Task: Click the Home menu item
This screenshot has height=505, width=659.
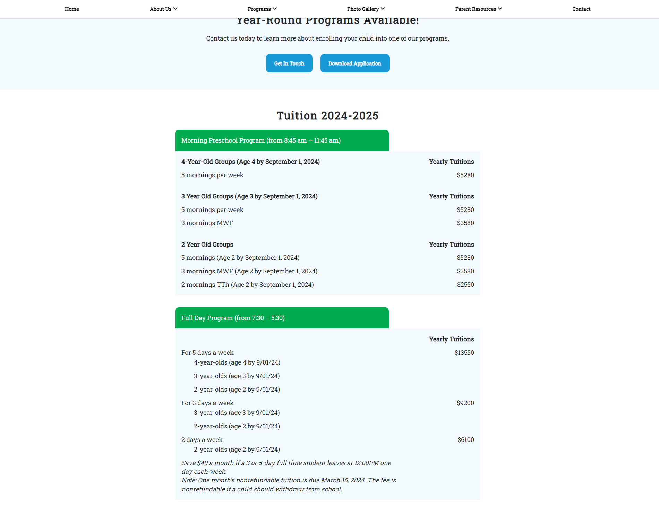Action: pyautogui.click(x=72, y=9)
